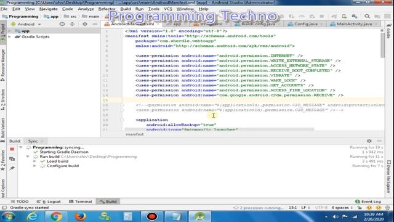Image resolution: width=394 pixels, height=222 pixels.
Task: Pin the Build tab with the pin icon
Action: (12, 168)
